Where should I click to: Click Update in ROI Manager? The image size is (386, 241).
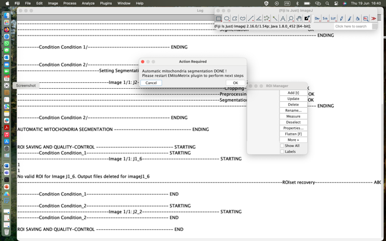293,99
